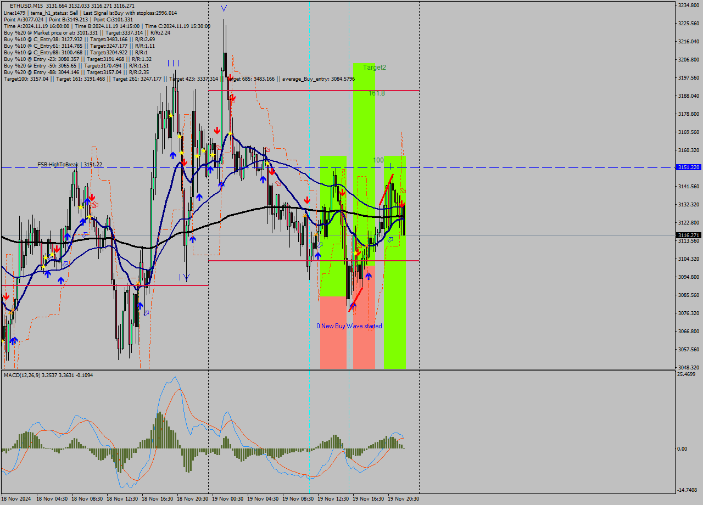Viewport: 703px width, 505px height.
Task: Click '19 Nov 16:30' on the time axis
Action: point(369,499)
